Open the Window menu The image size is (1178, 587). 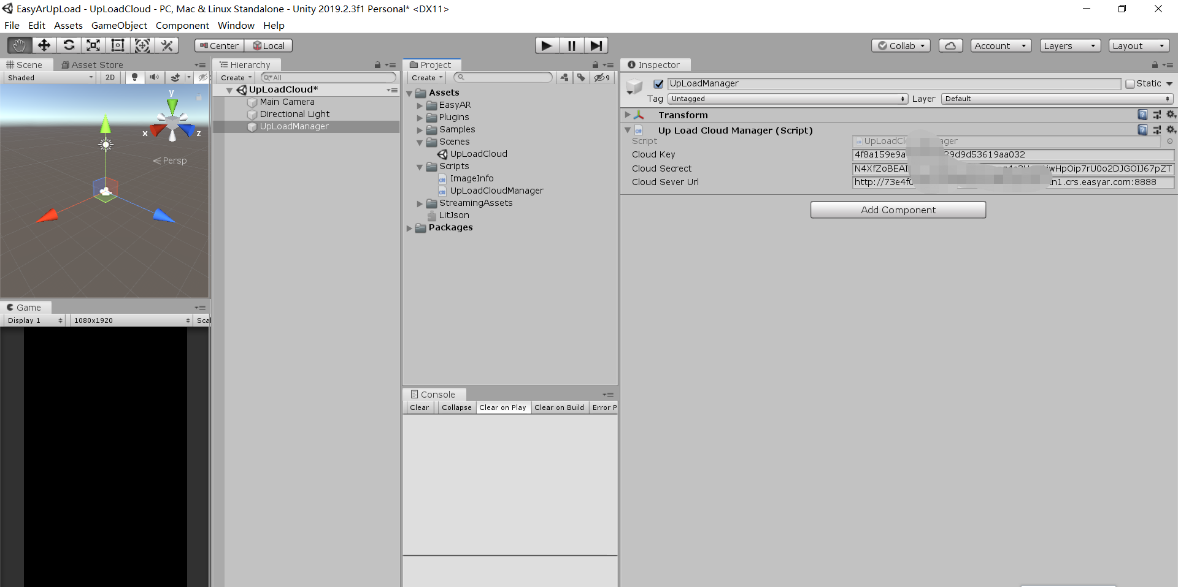[236, 26]
